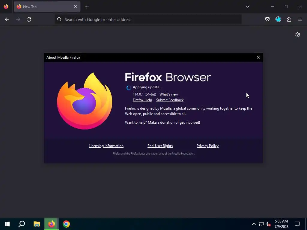The image size is (307, 230).
Task: Open Save to Pocket icon
Action: 267,19
